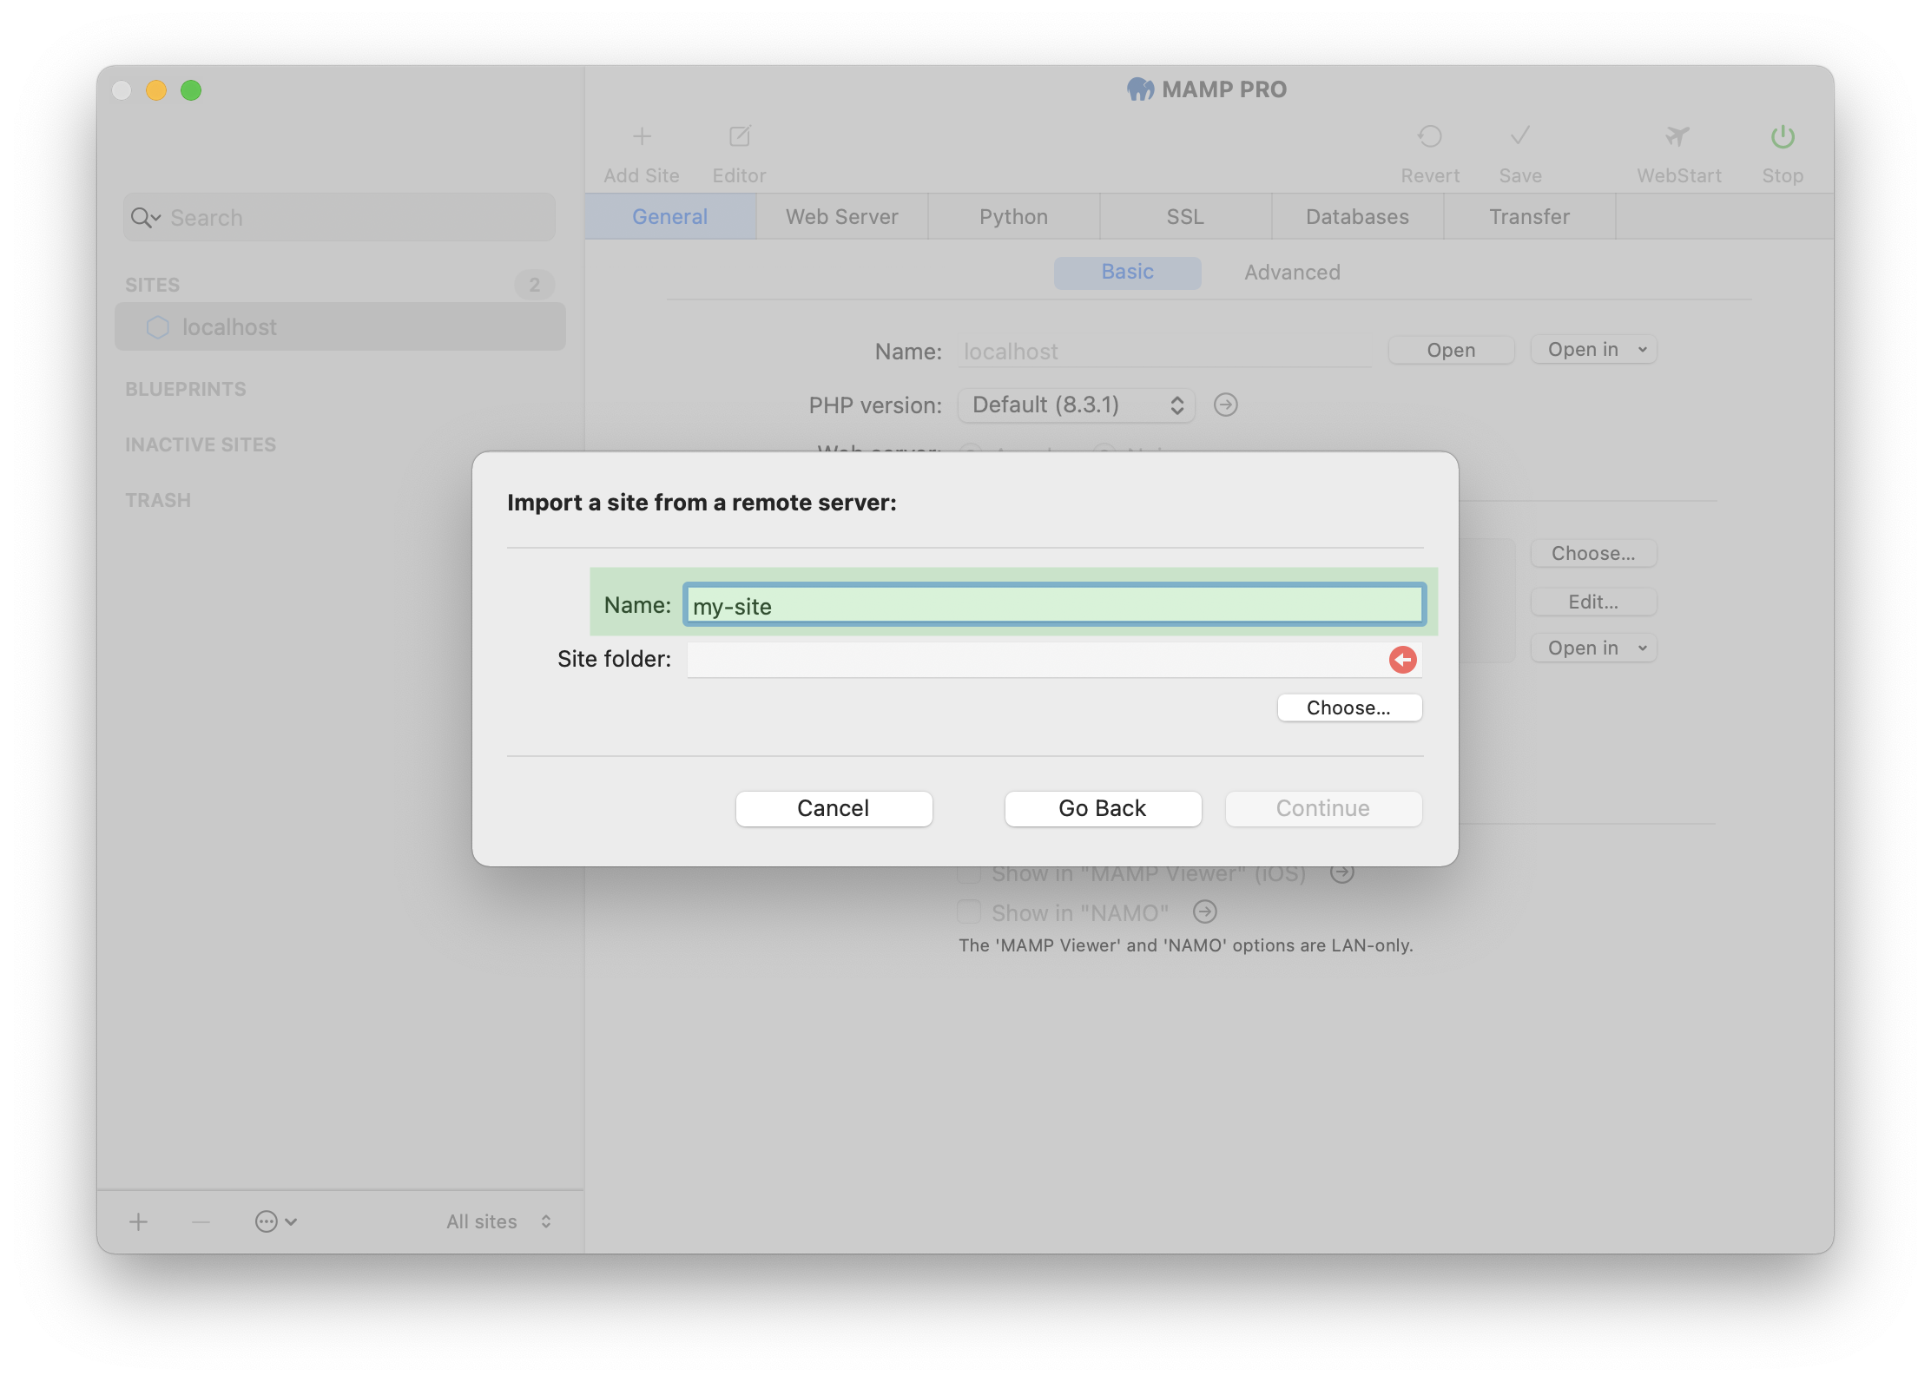
Task: Open the All sites filter dropdown
Action: tap(499, 1222)
